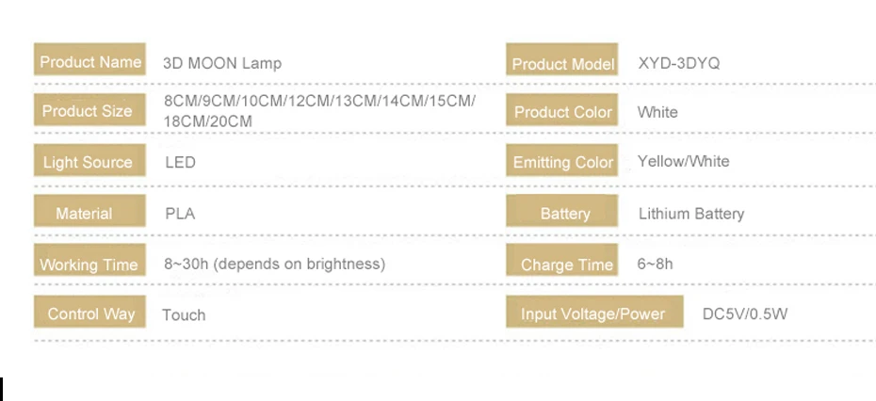Click the Light Source label
876x401 pixels.
[88, 162]
